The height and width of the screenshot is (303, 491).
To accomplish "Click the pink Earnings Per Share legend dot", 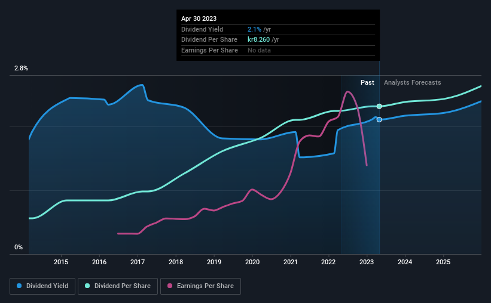I will tap(170, 286).
